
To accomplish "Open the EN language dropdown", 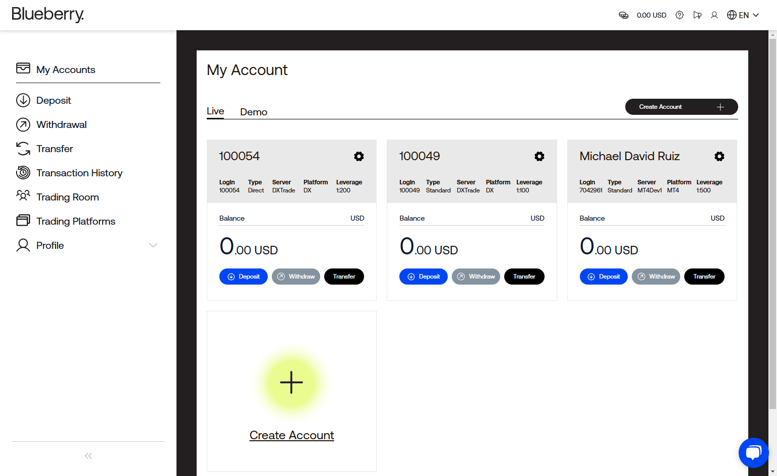I will pyautogui.click(x=743, y=15).
